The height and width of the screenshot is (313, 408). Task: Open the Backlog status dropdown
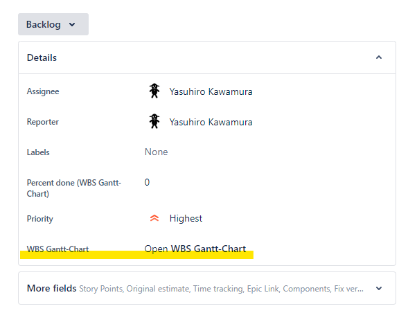click(x=53, y=24)
